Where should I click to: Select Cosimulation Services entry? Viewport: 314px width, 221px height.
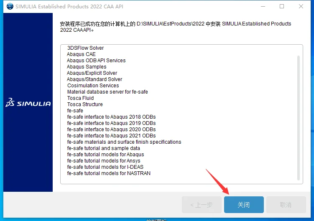[x=93, y=86]
